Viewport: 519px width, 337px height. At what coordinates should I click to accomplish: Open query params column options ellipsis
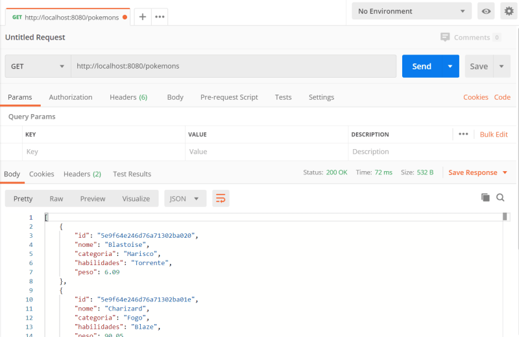click(463, 134)
